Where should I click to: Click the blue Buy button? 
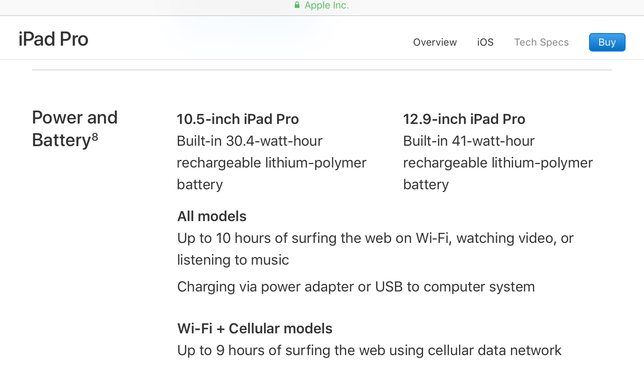click(x=607, y=42)
